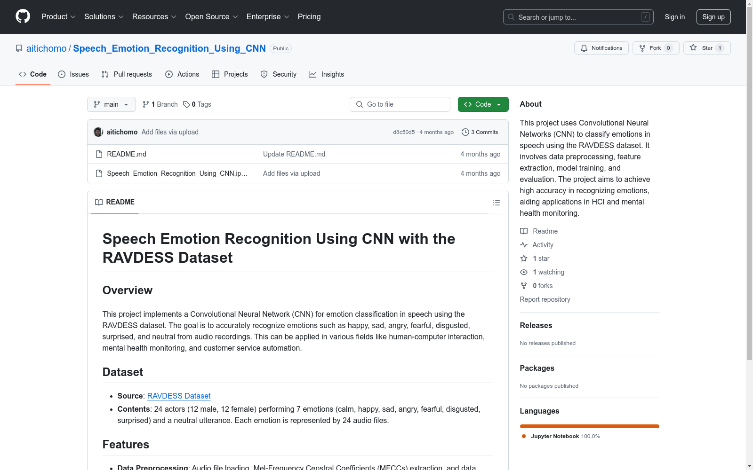Open the main branch selector dropdown
The image size is (753, 470).
(112, 104)
